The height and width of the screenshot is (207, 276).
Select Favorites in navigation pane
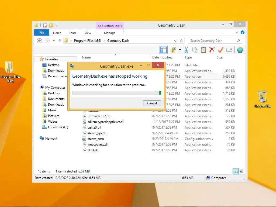point(51,59)
